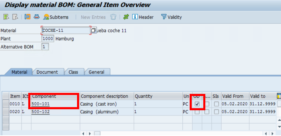
Task: Click the orange-blue structure icon in toolbar
Action: coord(28,17)
